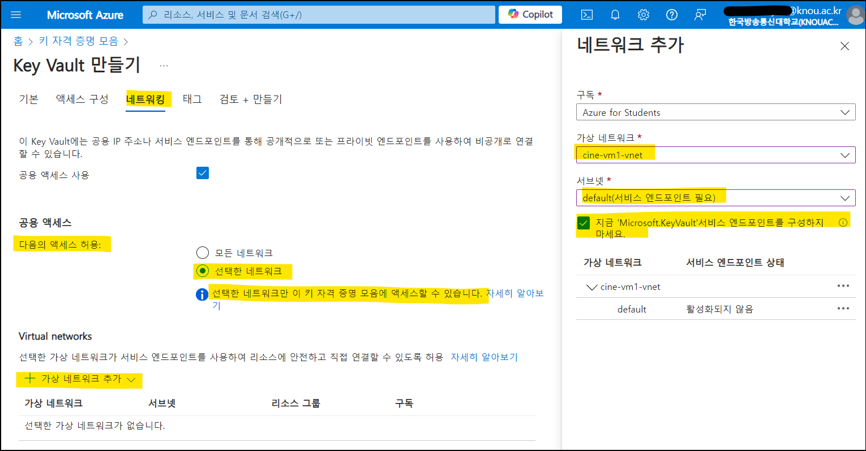The width and height of the screenshot is (866, 451).
Task: Collapse the cine-vm1-vnet row chevron
Action: 592,287
